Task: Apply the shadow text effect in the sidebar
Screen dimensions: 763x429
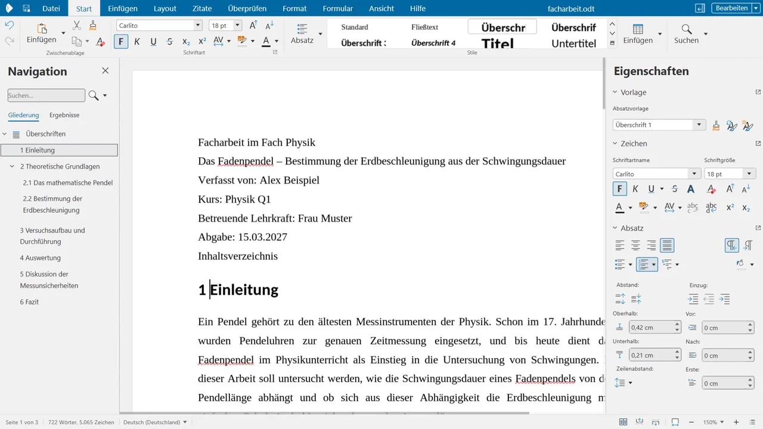Action: point(691,189)
